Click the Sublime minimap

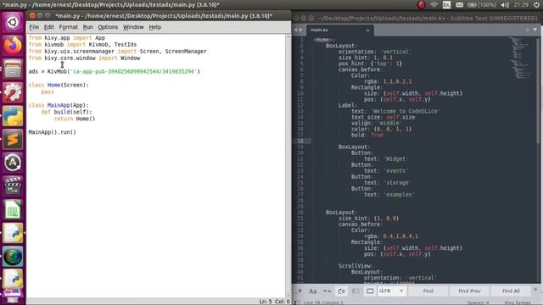pyautogui.click(x=522, y=58)
